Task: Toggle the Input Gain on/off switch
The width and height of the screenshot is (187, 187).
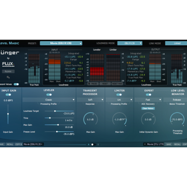Action: pyautogui.click(x=8, y=95)
